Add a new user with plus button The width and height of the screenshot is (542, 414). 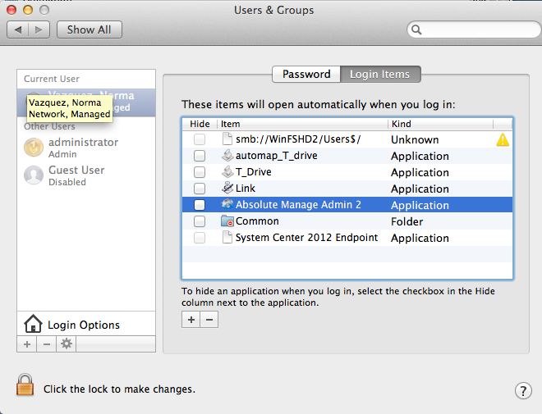tap(27, 343)
